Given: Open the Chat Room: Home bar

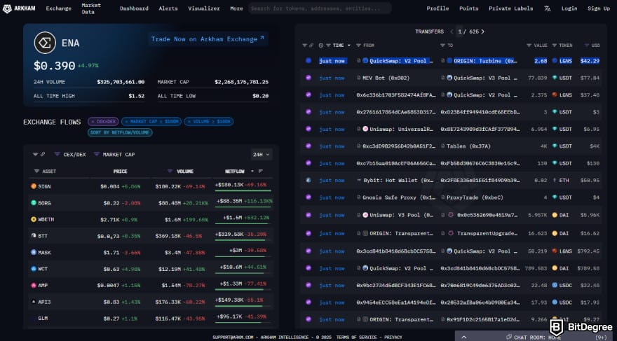Looking at the screenshot, I should 534,337.
